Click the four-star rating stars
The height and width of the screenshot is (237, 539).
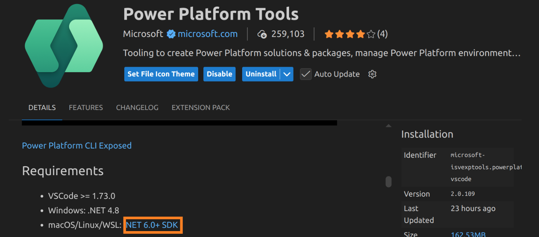(x=350, y=34)
